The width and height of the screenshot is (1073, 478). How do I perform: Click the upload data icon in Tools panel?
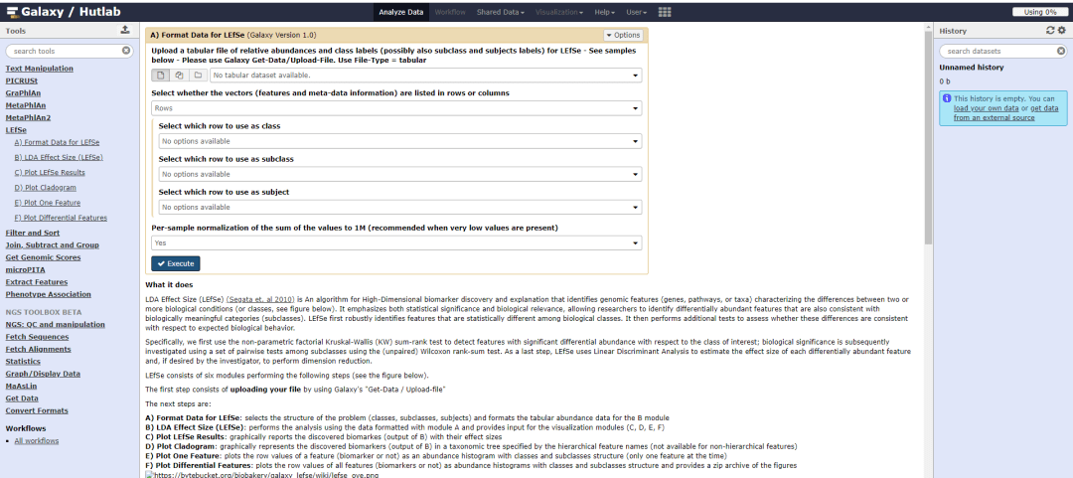pos(125,31)
